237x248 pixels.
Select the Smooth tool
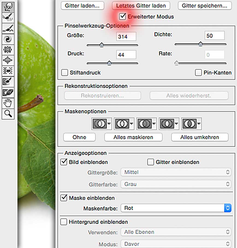[8, 28]
